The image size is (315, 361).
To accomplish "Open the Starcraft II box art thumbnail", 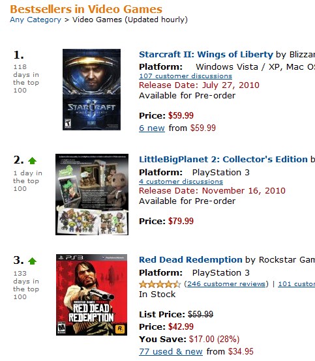I will pyautogui.click(x=91, y=89).
